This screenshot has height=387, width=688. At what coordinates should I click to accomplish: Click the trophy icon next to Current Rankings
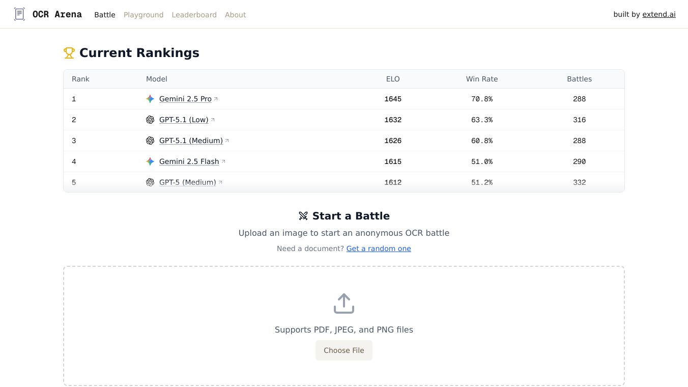pyautogui.click(x=69, y=53)
